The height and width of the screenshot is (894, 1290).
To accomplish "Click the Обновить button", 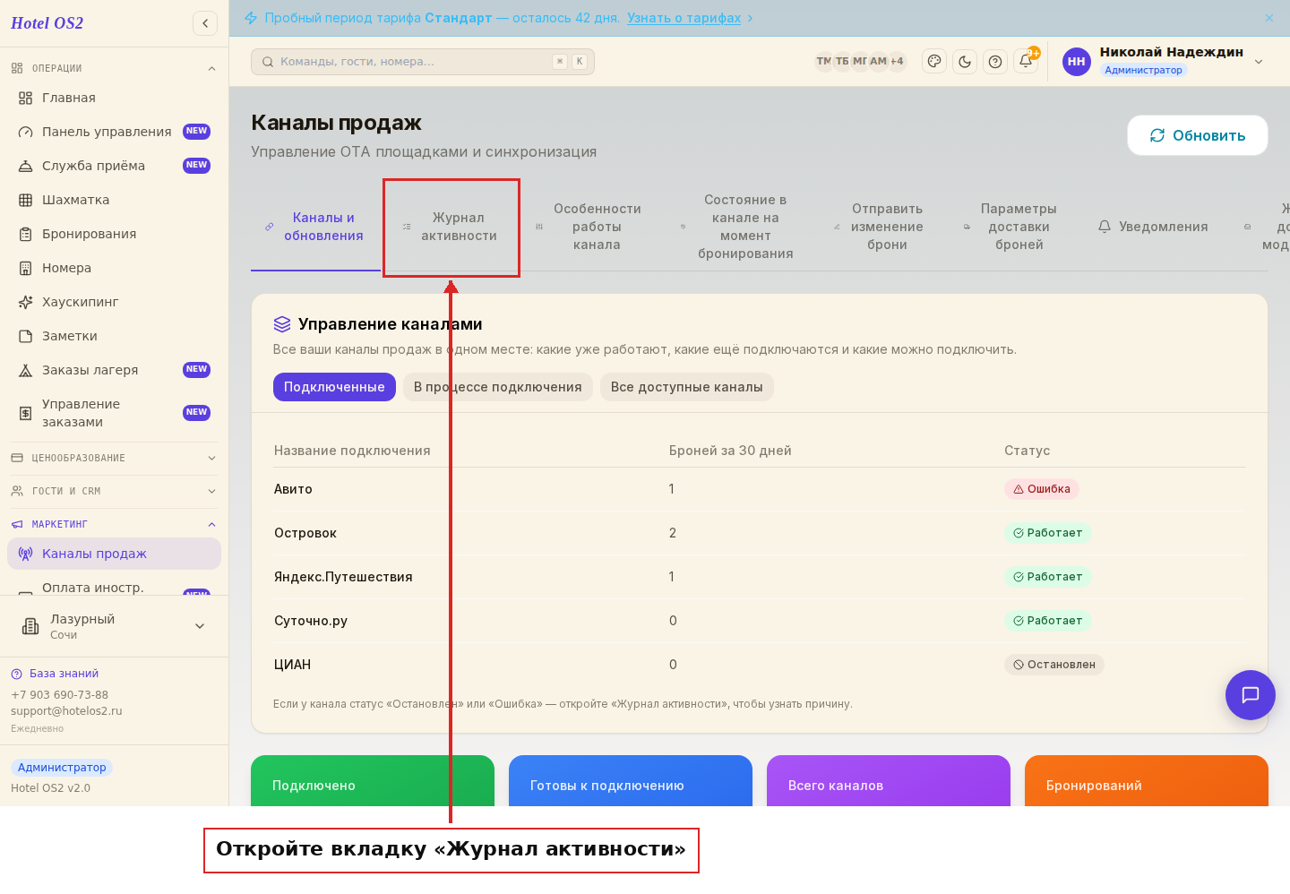I will coord(1198,135).
